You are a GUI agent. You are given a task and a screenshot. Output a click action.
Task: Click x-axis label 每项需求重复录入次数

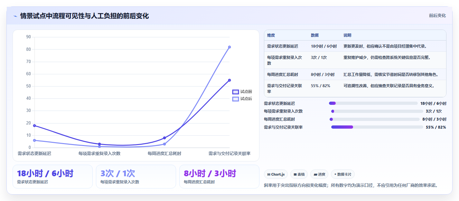click(x=99, y=153)
